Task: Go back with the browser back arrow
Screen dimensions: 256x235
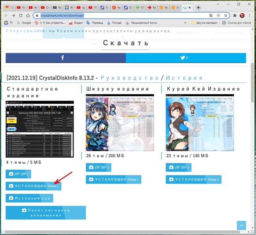Action: [x=6, y=15]
